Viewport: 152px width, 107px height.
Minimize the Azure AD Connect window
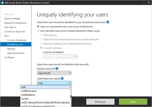coord(144,3)
